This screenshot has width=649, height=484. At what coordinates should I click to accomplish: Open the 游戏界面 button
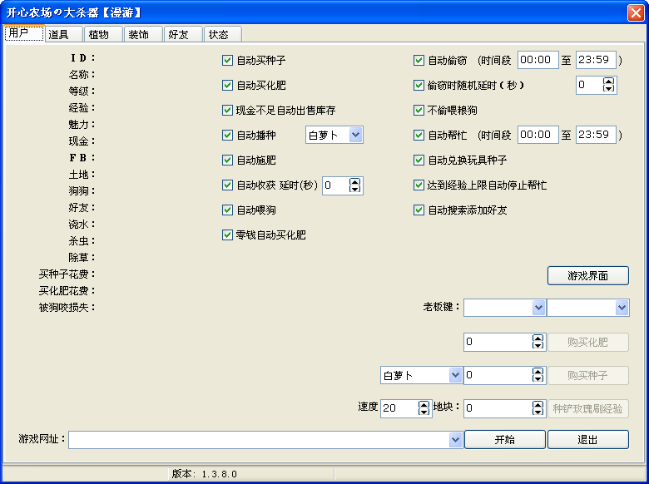click(588, 276)
